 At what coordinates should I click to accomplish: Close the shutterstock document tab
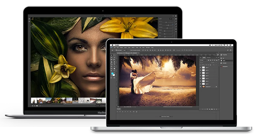138,53
